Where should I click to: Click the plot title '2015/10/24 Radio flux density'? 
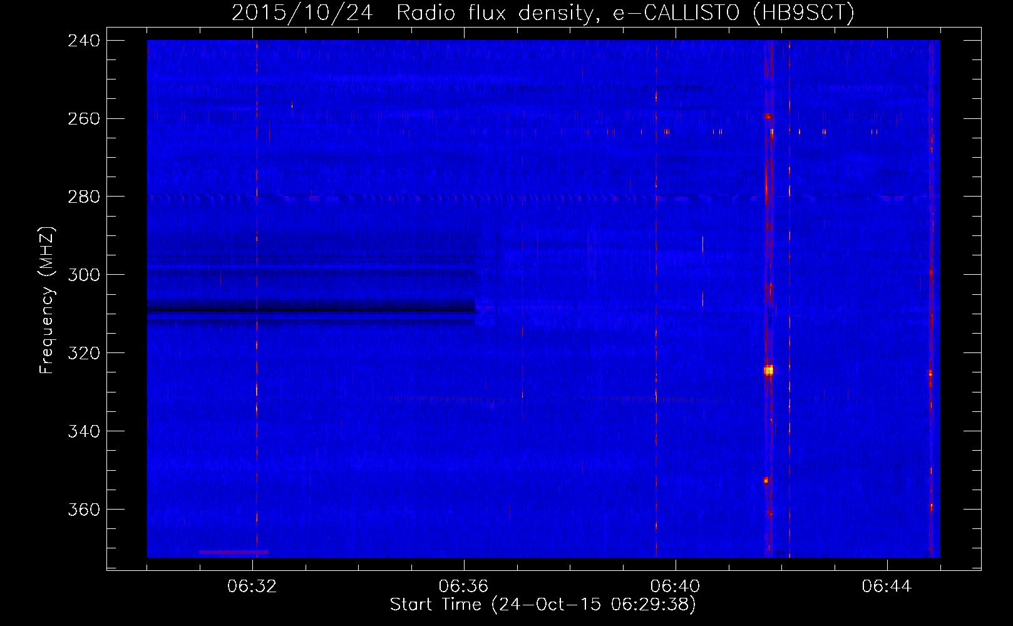[413, 13]
